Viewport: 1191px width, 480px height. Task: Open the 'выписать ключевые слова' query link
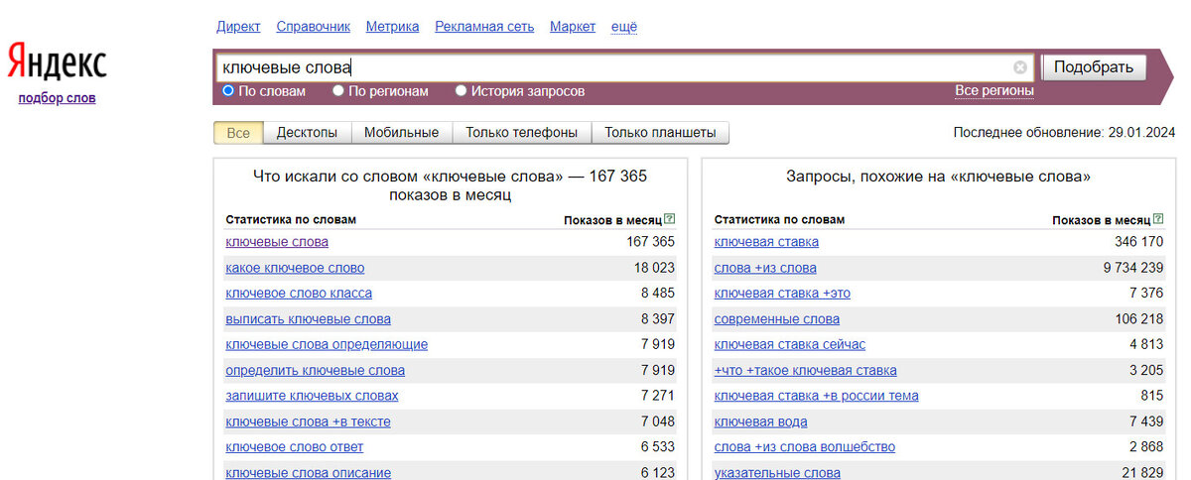pos(308,319)
